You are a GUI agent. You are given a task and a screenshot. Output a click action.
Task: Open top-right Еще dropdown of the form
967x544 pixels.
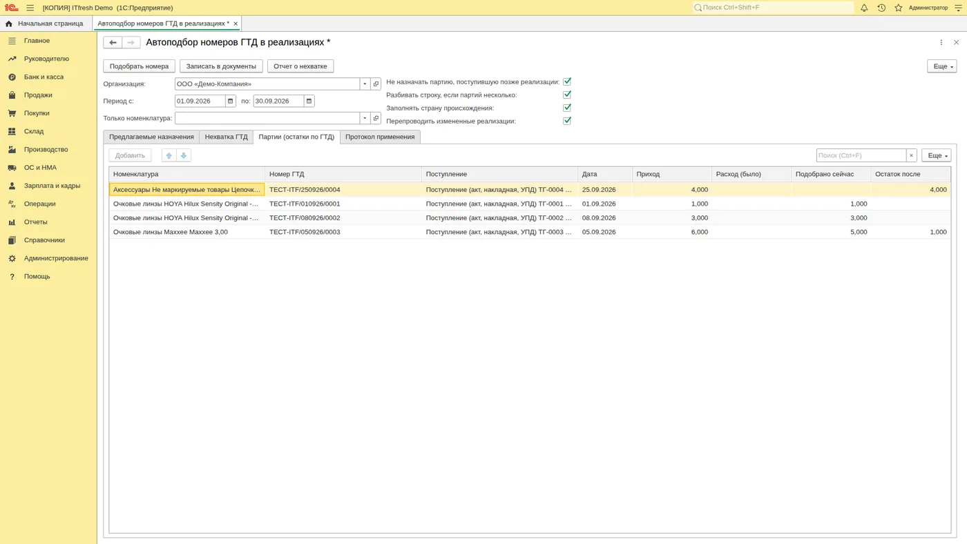pos(941,66)
